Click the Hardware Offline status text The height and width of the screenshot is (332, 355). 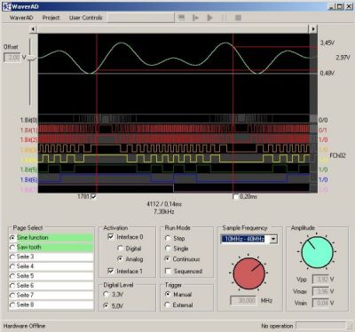click(24, 326)
